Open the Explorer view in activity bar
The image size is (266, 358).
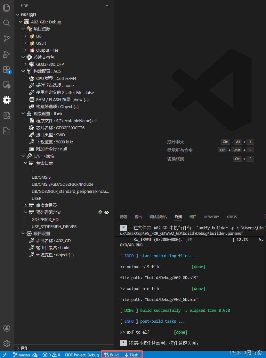click(7, 7)
